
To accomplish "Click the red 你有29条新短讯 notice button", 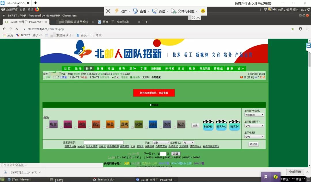I will [154, 93].
